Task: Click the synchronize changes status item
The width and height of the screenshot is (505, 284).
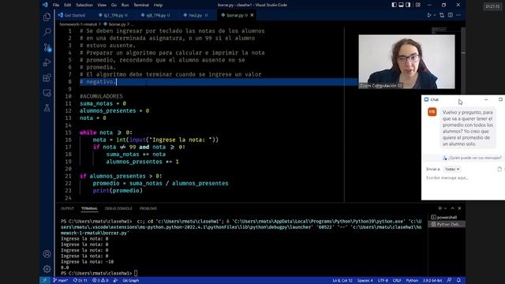Action: [x=80, y=281]
